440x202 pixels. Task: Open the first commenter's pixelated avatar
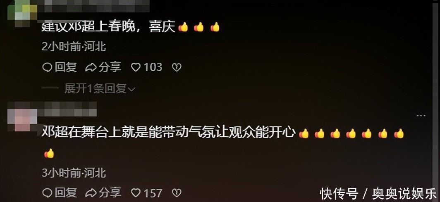click(22, 14)
